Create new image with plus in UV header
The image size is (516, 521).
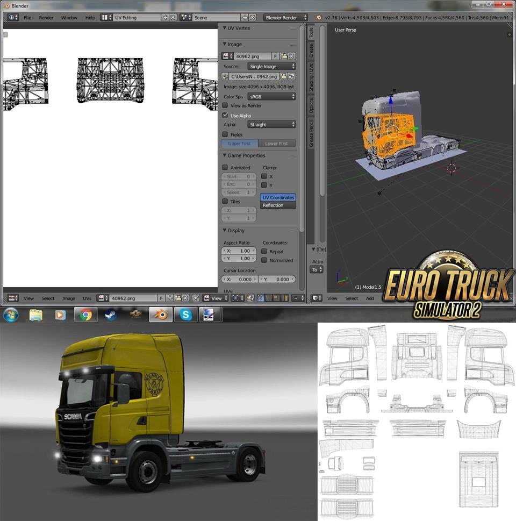[x=170, y=298]
